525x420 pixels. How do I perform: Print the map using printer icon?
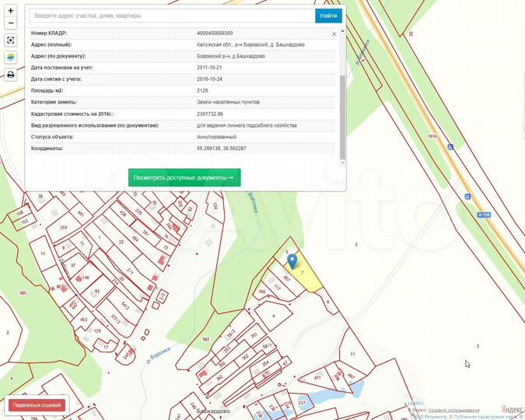(x=11, y=75)
